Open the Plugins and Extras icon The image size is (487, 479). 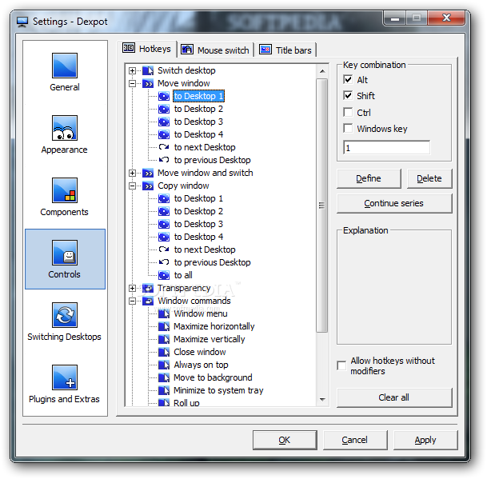click(65, 377)
